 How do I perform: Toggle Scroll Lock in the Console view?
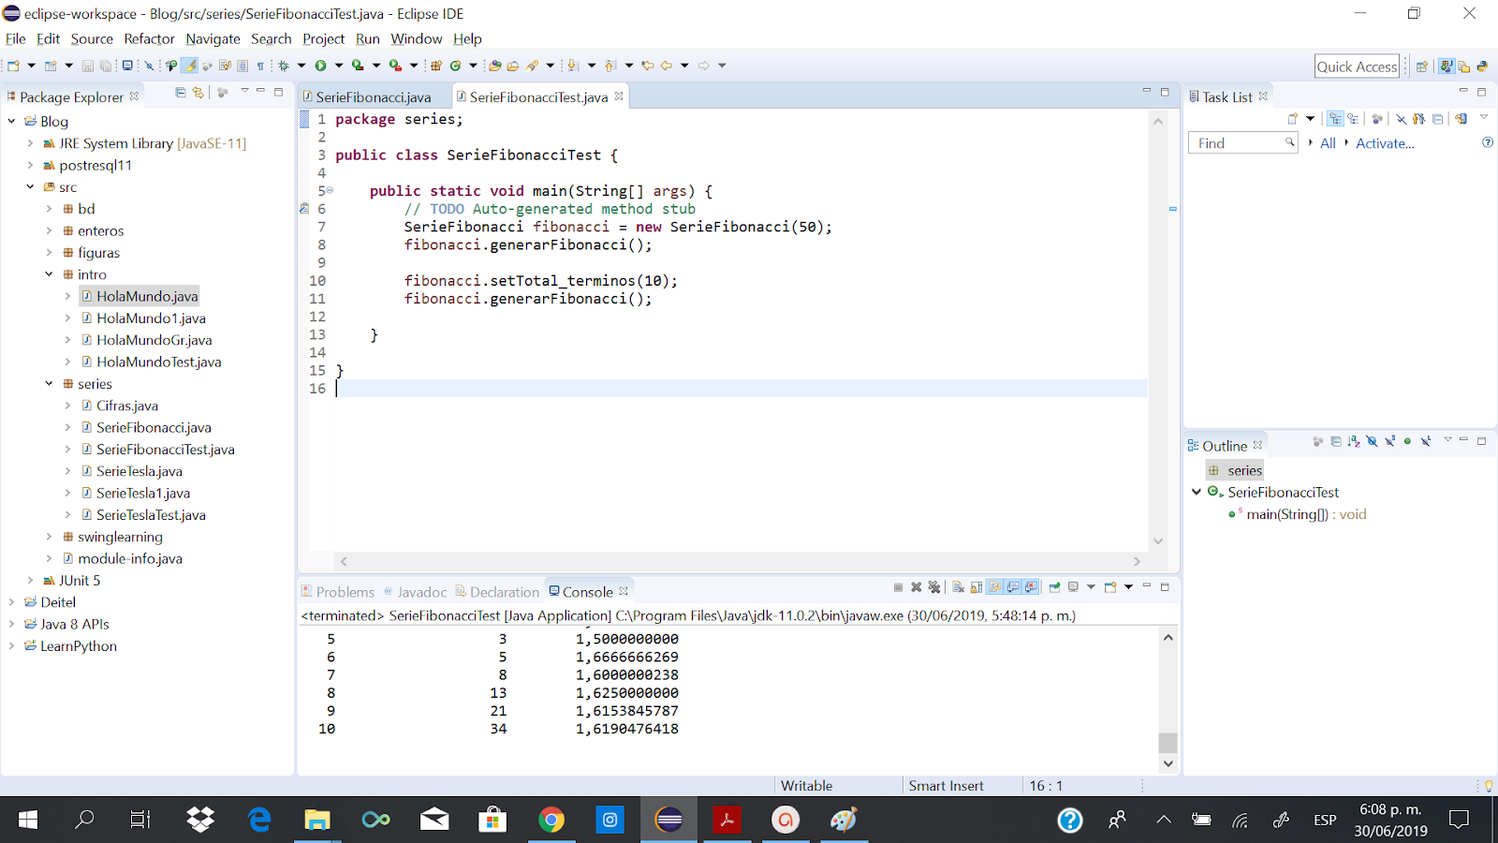point(975,587)
